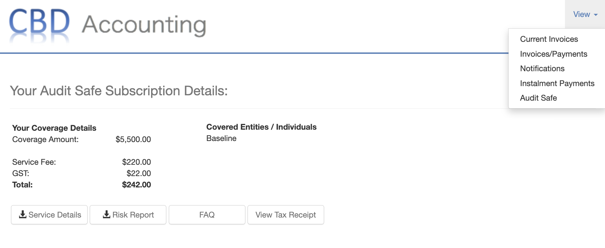
Task: Click the Audit Safe Subscription Details heading
Action: click(119, 91)
